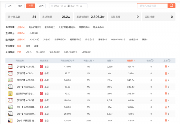This screenshot has height=124, width=180.
Task: Set 带货类型 to 视频
Action: click(28, 46)
